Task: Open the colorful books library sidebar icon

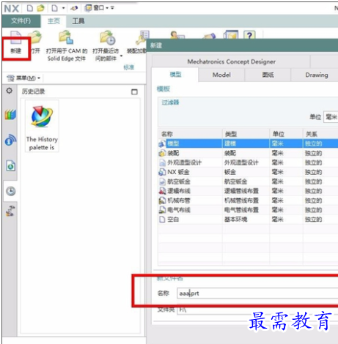Action: click(10, 114)
